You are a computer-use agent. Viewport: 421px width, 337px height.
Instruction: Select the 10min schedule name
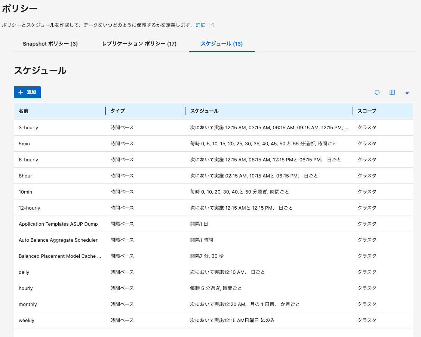25,192
